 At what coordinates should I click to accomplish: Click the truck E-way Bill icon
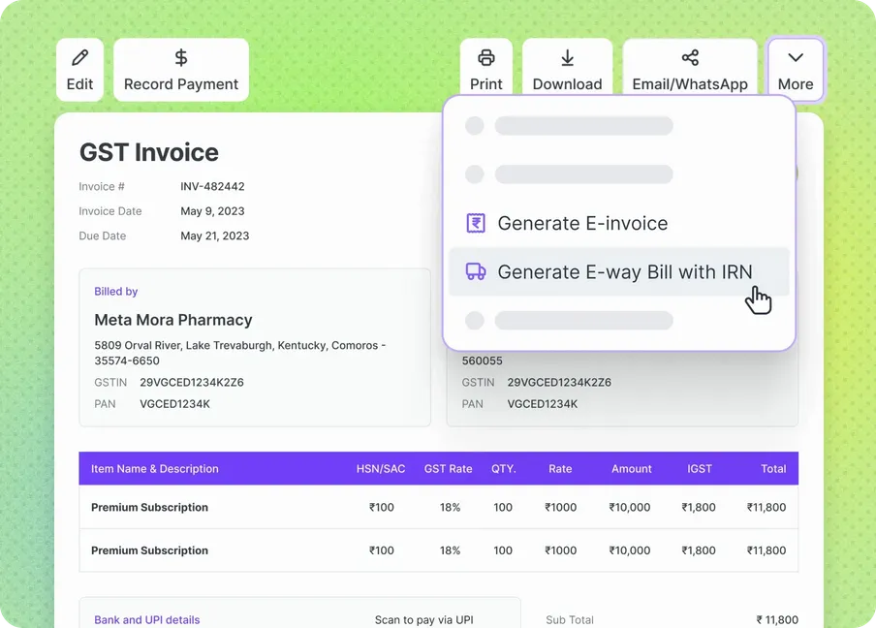point(476,271)
